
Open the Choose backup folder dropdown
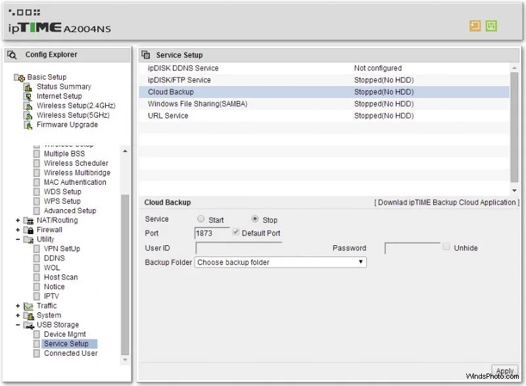(x=281, y=262)
